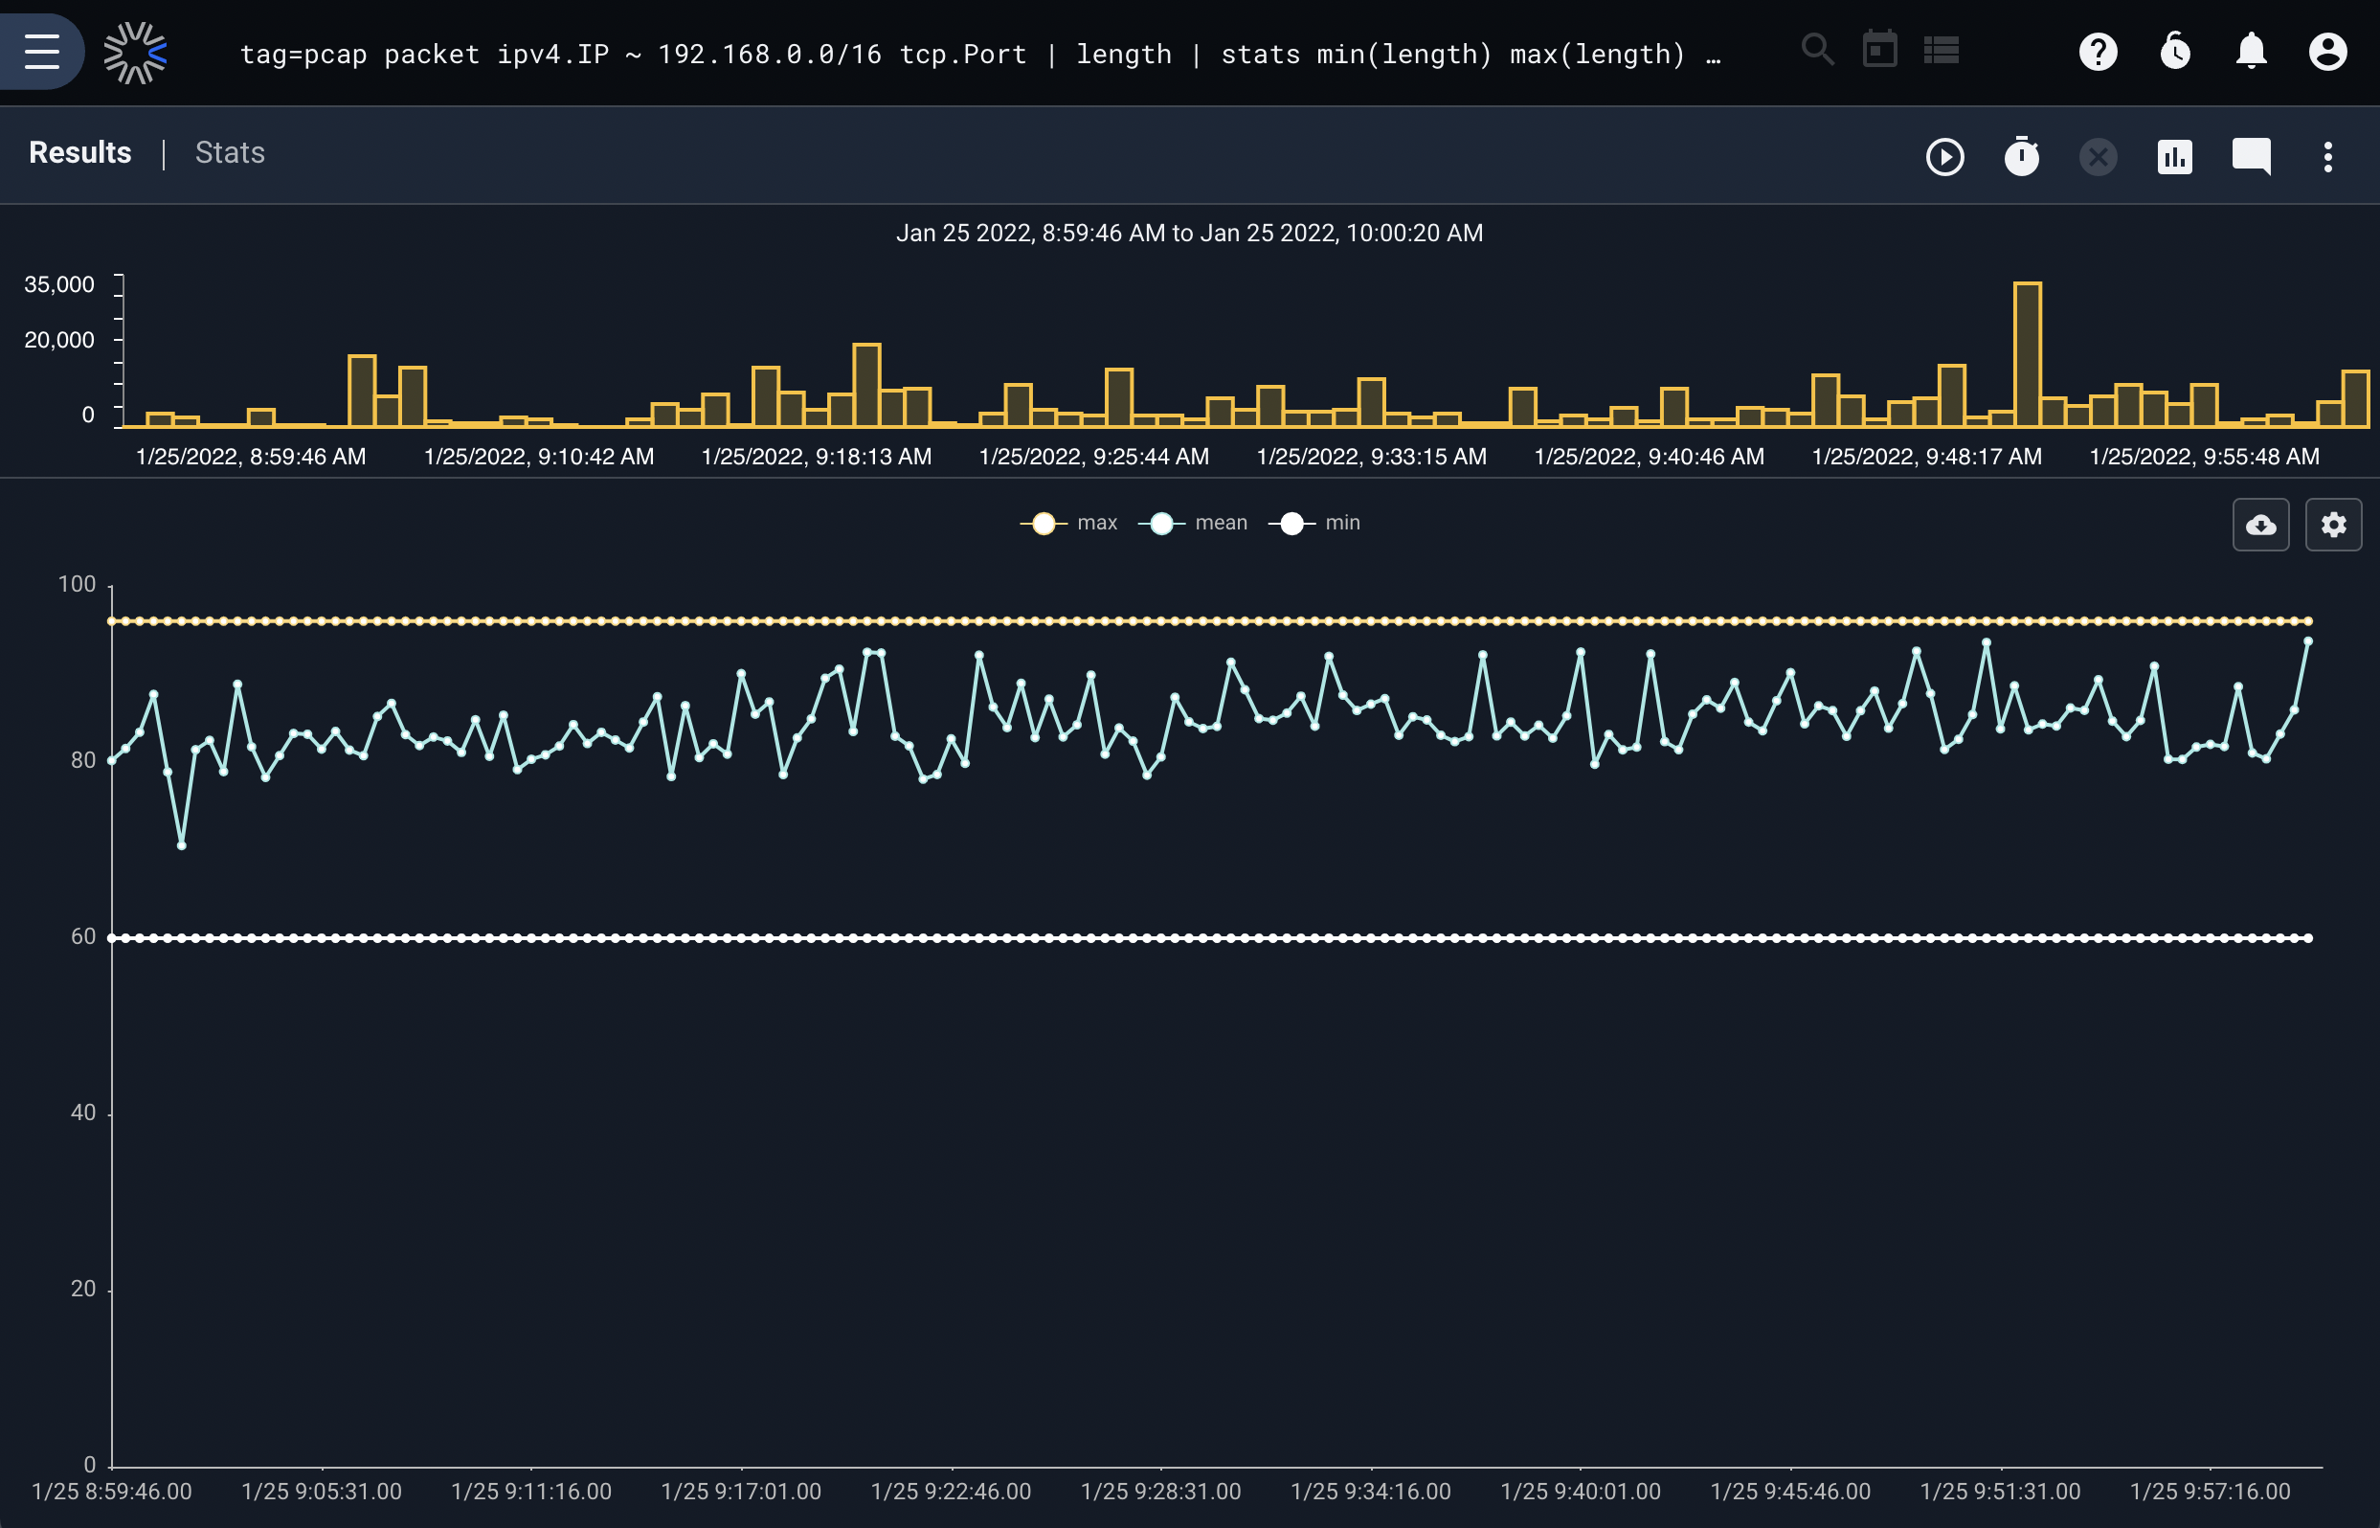Screen dimensions: 2380x1528
Task: Toggle the mean series in the legend
Action: pos(1193,523)
